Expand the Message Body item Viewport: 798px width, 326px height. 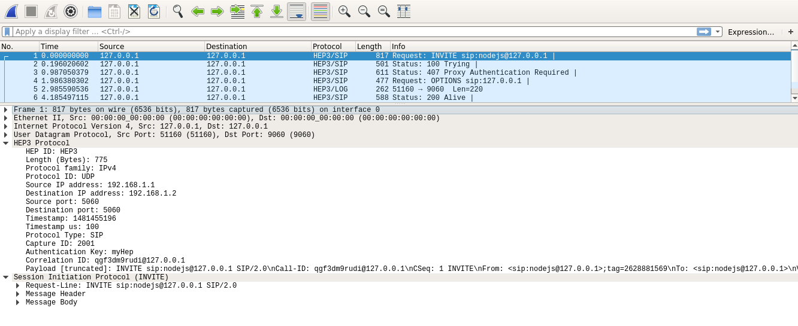tap(17, 302)
